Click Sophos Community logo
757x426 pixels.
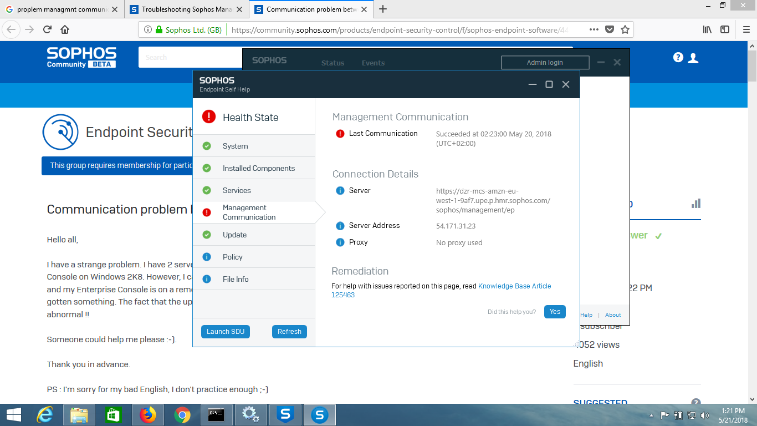coord(81,58)
